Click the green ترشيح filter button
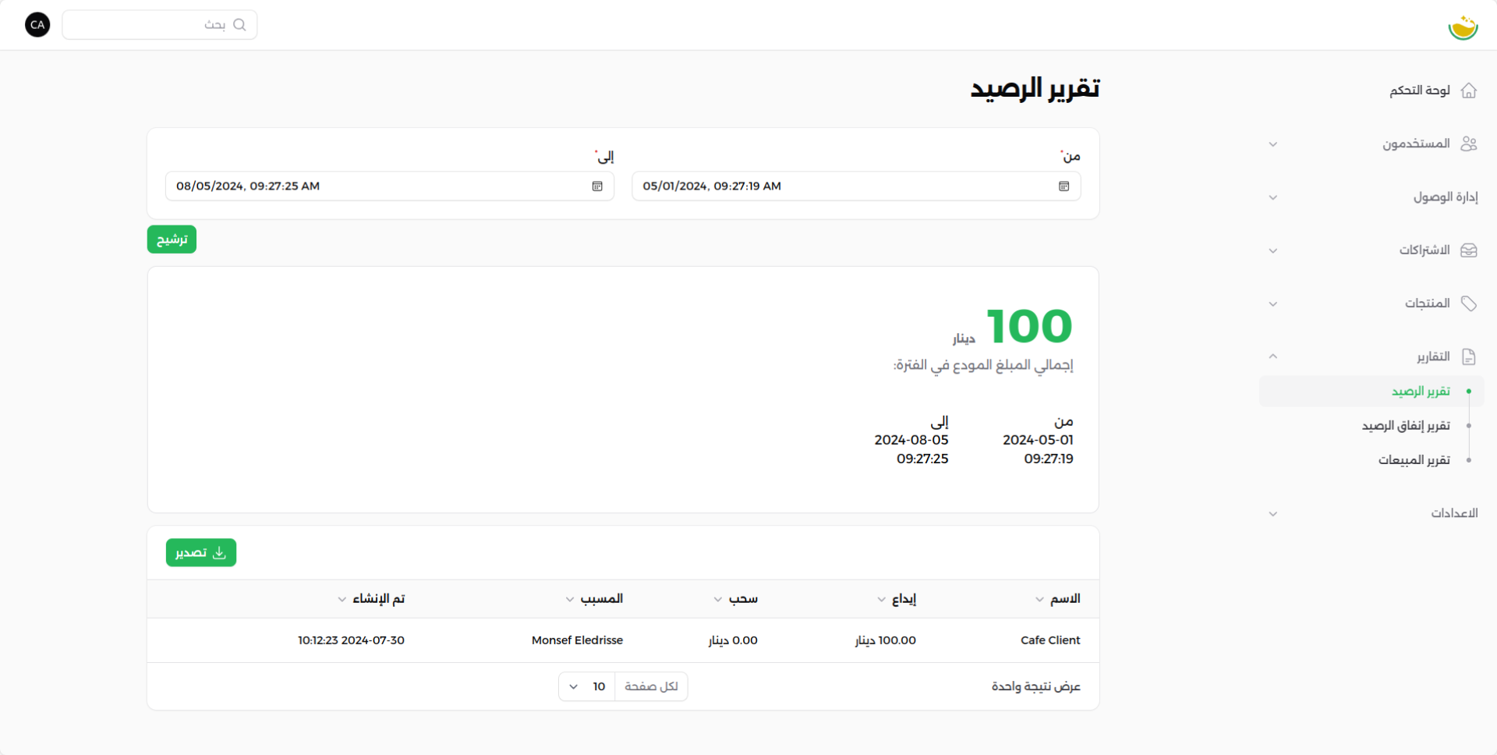Image resolution: width=1497 pixels, height=755 pixels. [x=172, y=239]
